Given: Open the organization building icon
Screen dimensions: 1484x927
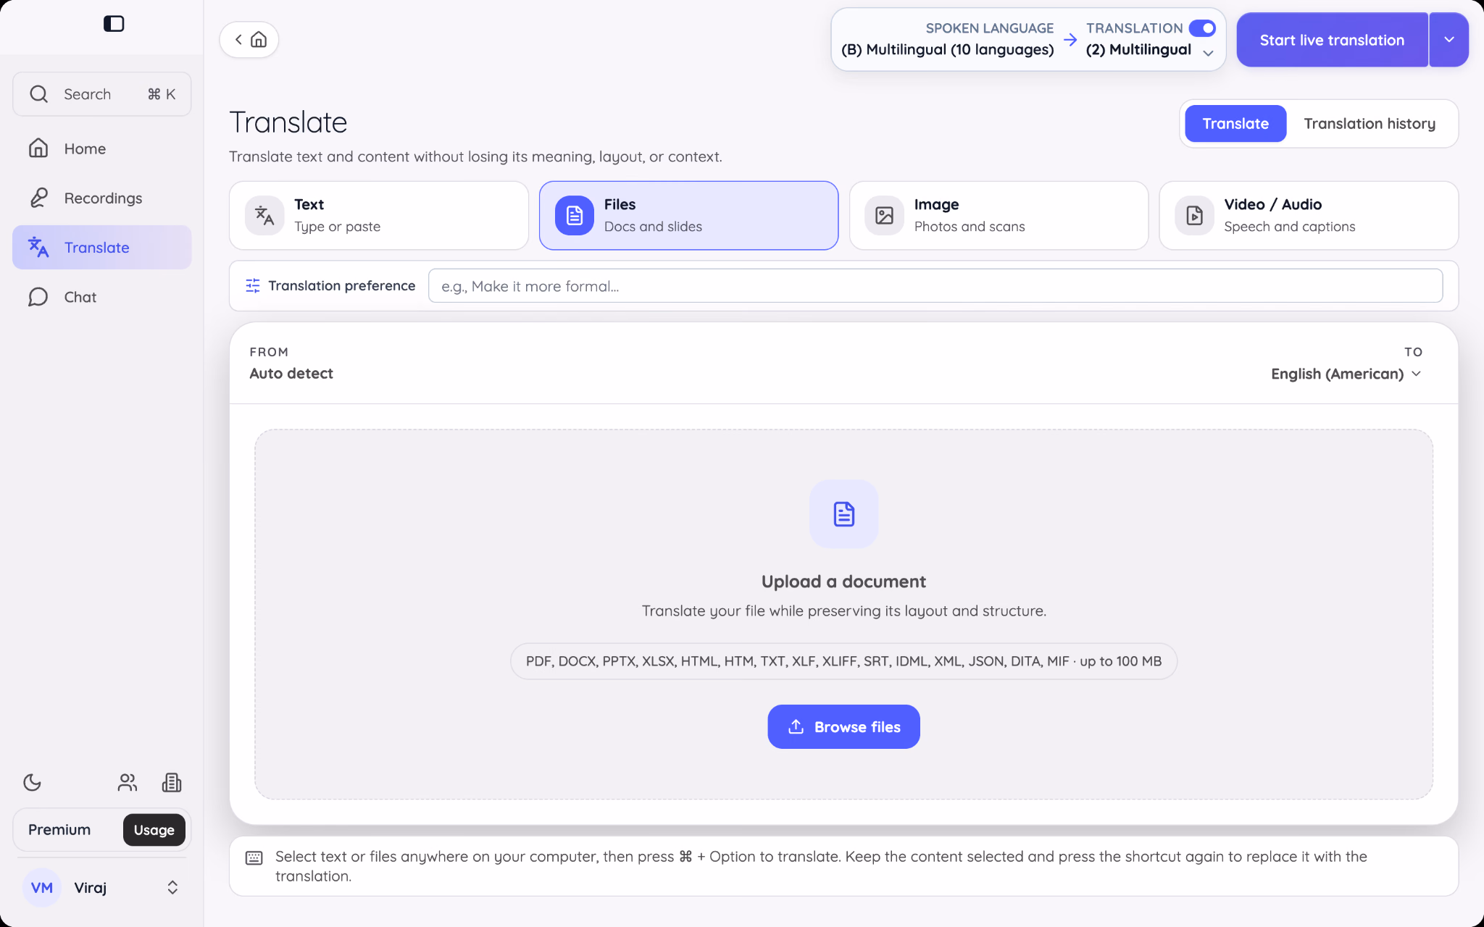Looking at the screenshot, I should click(172, 782).
